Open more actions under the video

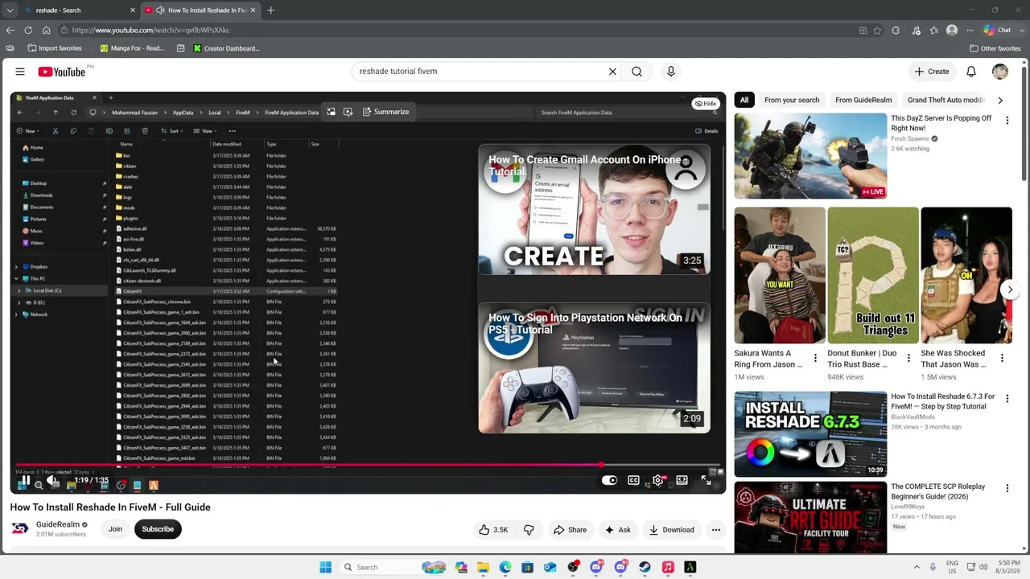[x=715, y=530]
